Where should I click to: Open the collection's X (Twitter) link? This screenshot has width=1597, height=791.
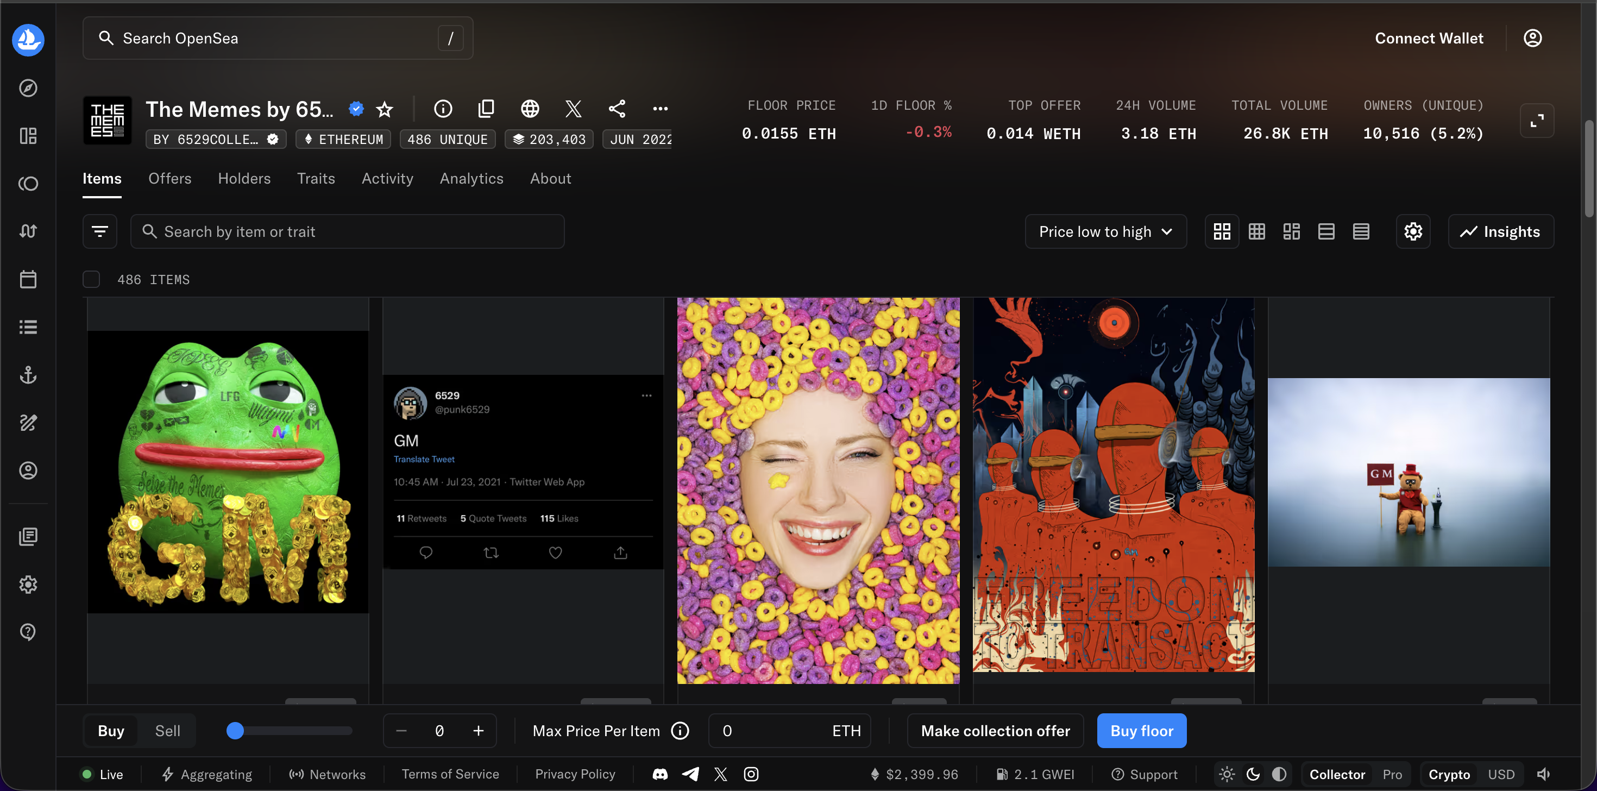point(573,109)
